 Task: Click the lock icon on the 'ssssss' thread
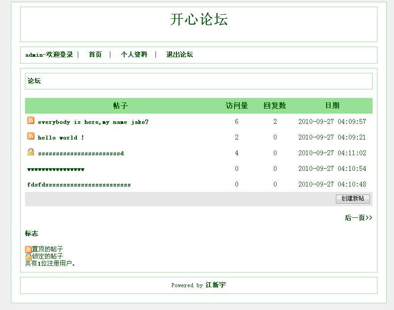(30, 152)
